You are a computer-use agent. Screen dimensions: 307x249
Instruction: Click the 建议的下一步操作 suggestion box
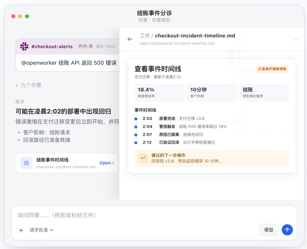pos(212,158)
